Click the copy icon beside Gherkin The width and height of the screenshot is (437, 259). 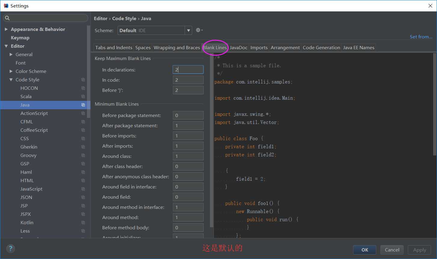click(83, 147)
